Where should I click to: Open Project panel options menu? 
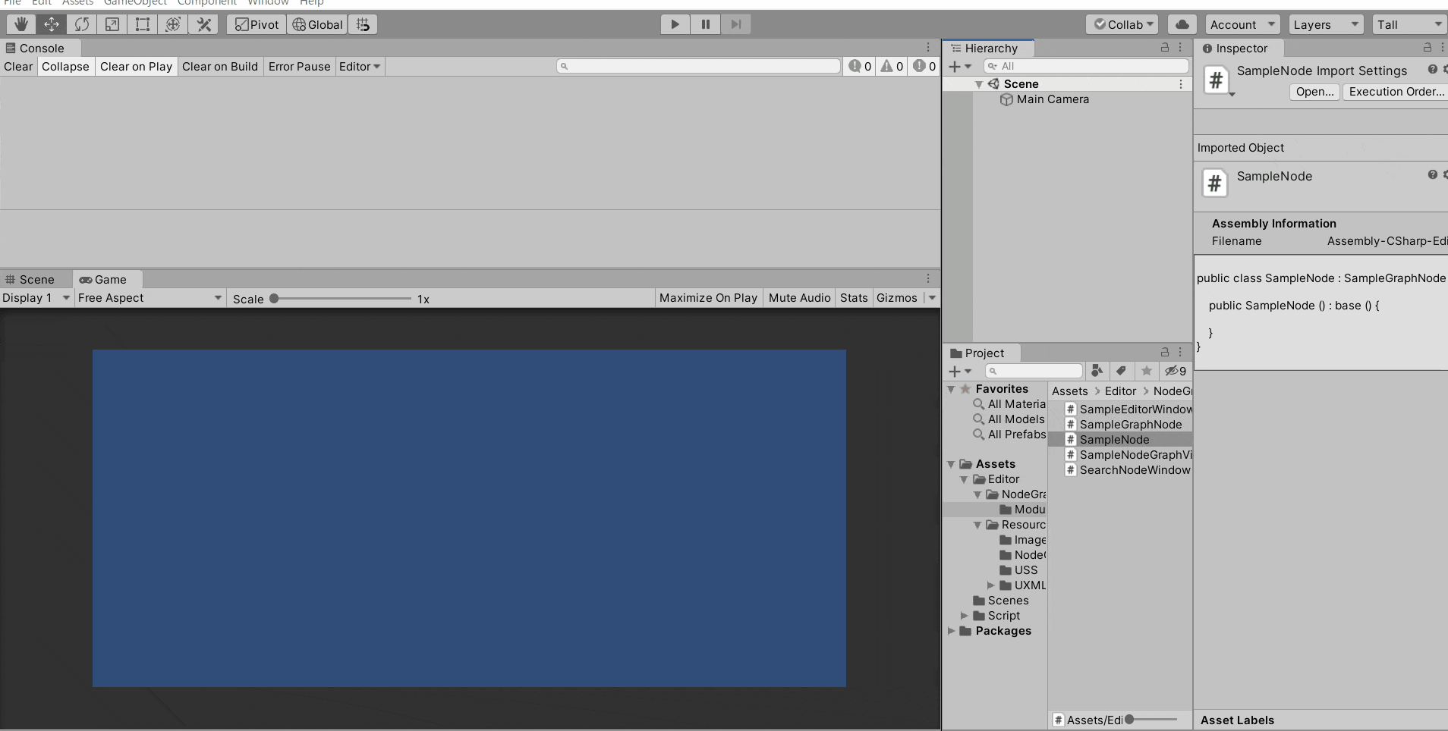coord(1180,352)
